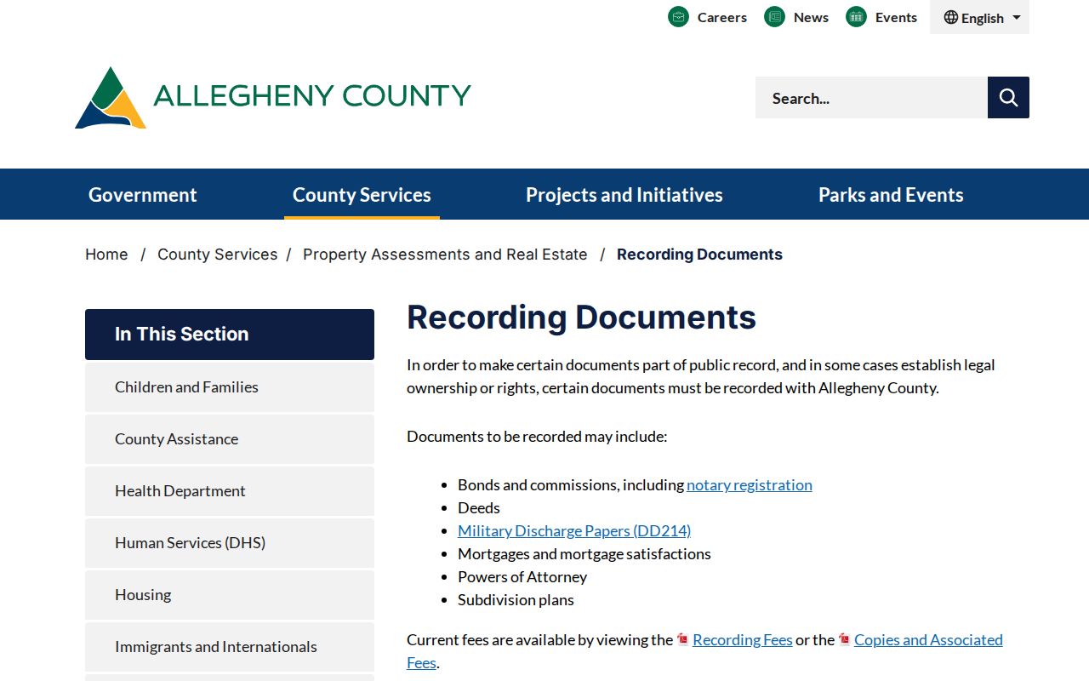Select Housing in sidebar
Viewport: 1089px width, 681px height.
pos(230,595)
